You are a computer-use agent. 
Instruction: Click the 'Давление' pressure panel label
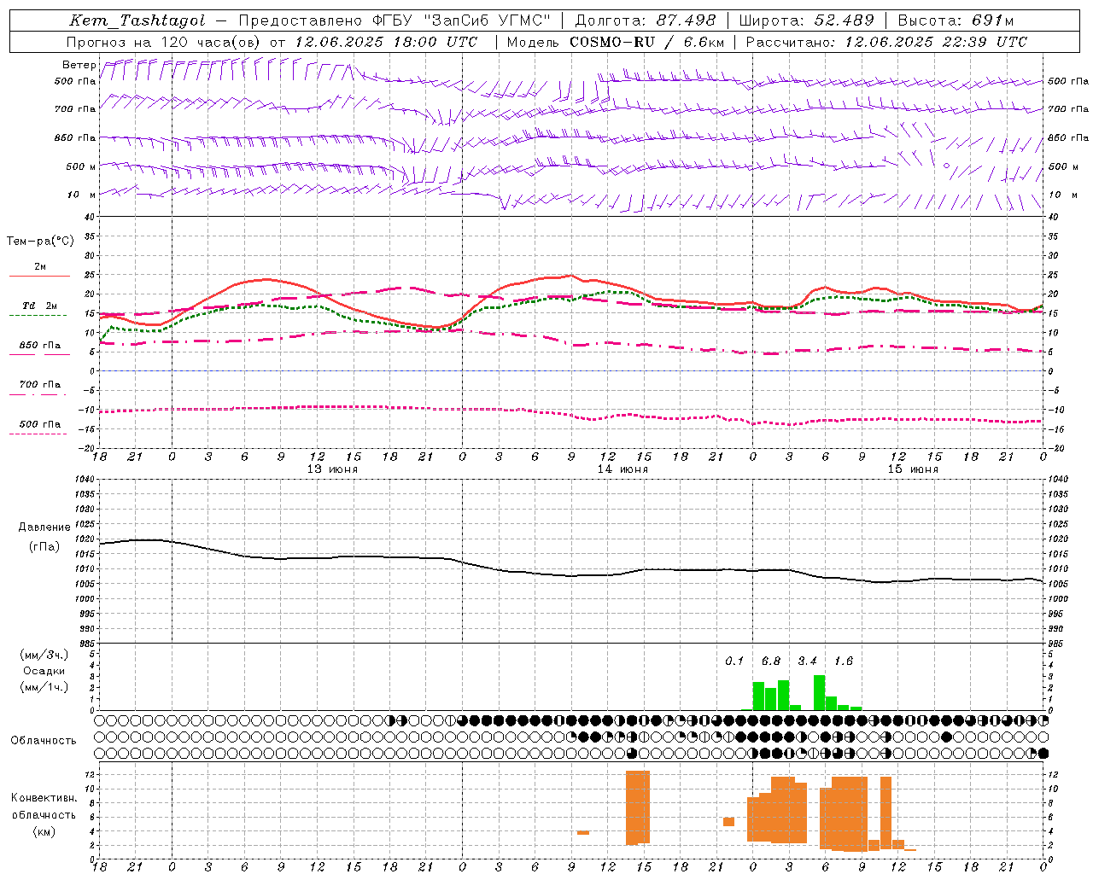(x=44, y=527)
